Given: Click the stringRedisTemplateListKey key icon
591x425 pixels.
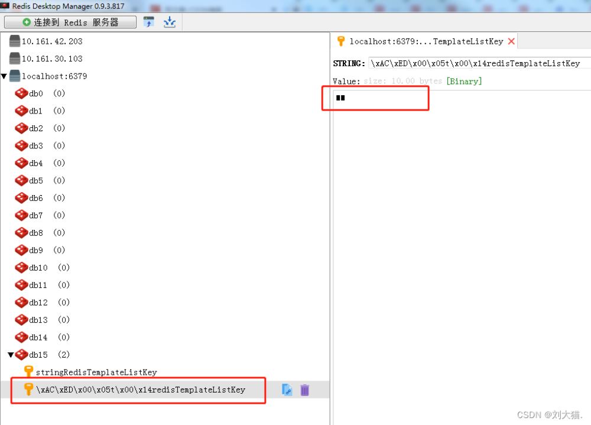Looking at the screenshot, I should coord(28,372).
